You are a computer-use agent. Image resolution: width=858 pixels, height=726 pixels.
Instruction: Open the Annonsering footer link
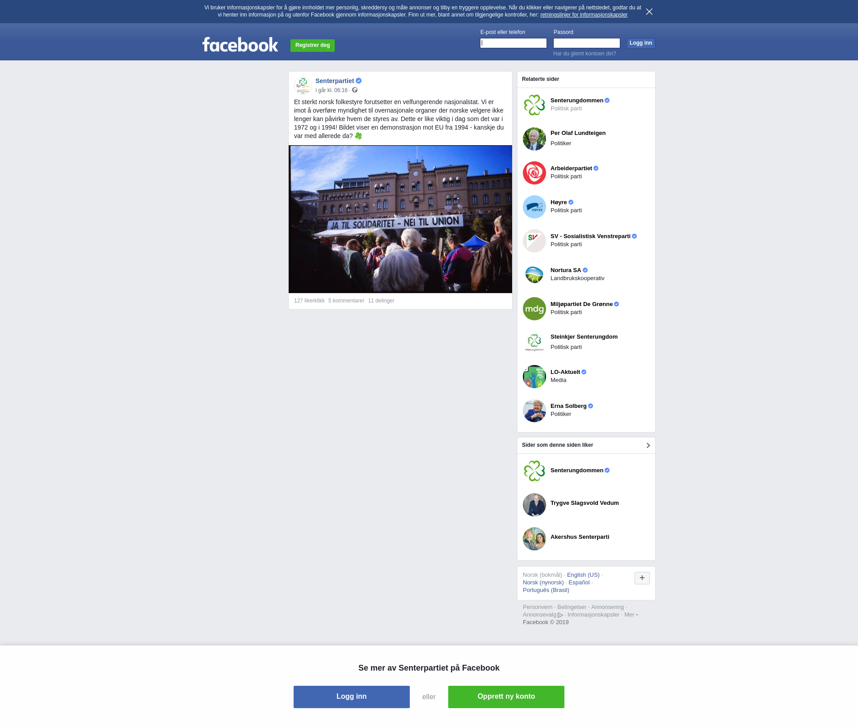607,607
